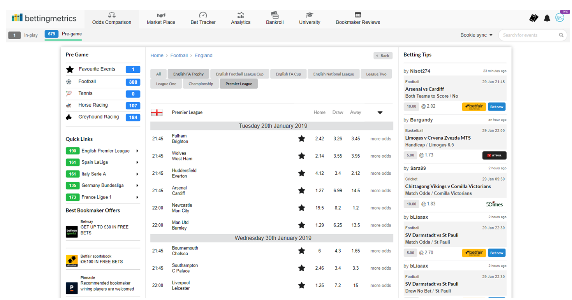The image size is (572, 300).
Task: Open Football breadcrumb link
Action: click(179, 56)
